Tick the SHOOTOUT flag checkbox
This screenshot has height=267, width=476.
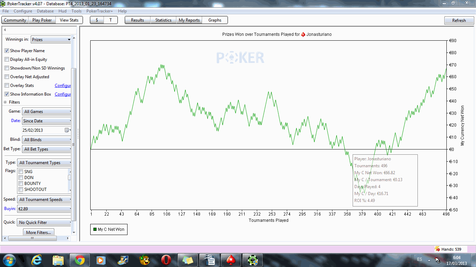click(21, 189)
